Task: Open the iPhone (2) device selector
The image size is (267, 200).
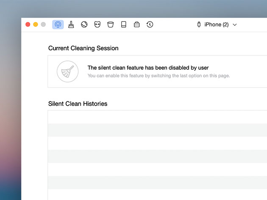Action: click(x=217, y=25)
